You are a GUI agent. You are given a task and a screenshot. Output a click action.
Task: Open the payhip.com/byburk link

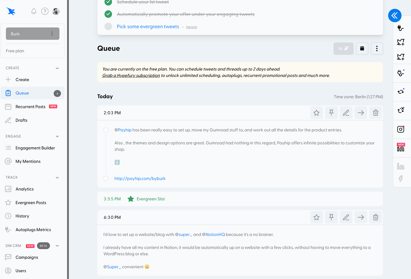[x=140, y=178]
